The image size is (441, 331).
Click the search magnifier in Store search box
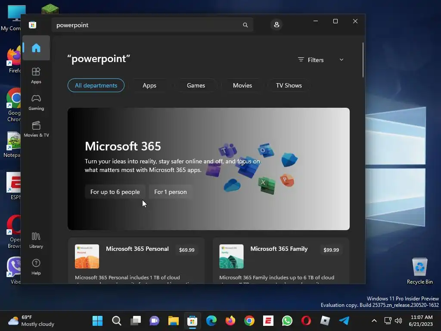[245, 25]
